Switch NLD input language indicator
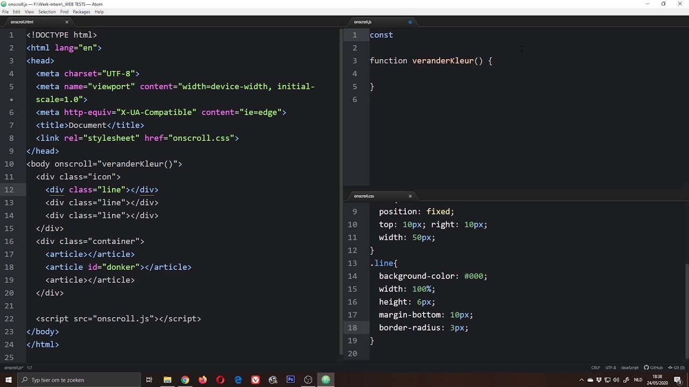 coord(638,380)
